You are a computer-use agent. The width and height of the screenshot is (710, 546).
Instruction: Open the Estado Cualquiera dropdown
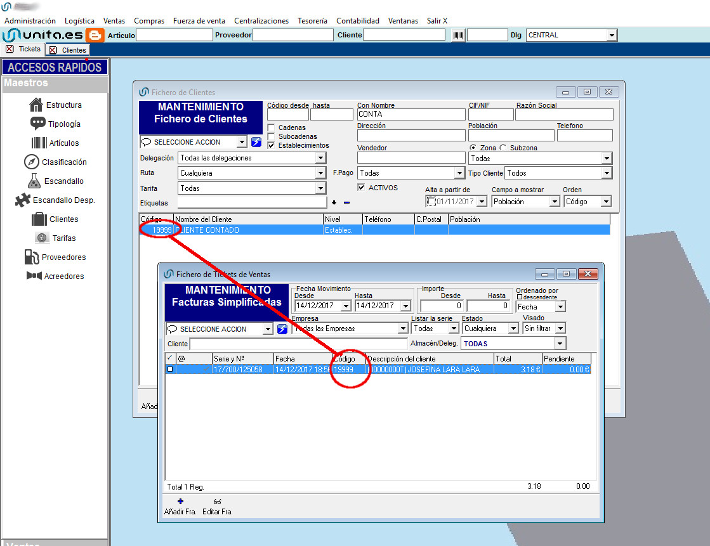pos(513,328)
